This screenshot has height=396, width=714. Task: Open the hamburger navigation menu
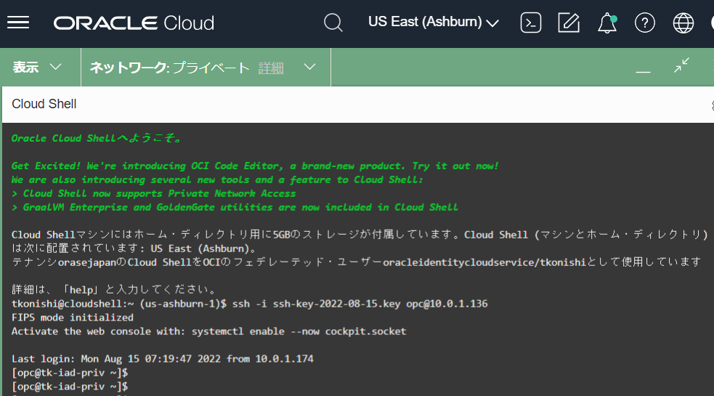coord(18,23)
